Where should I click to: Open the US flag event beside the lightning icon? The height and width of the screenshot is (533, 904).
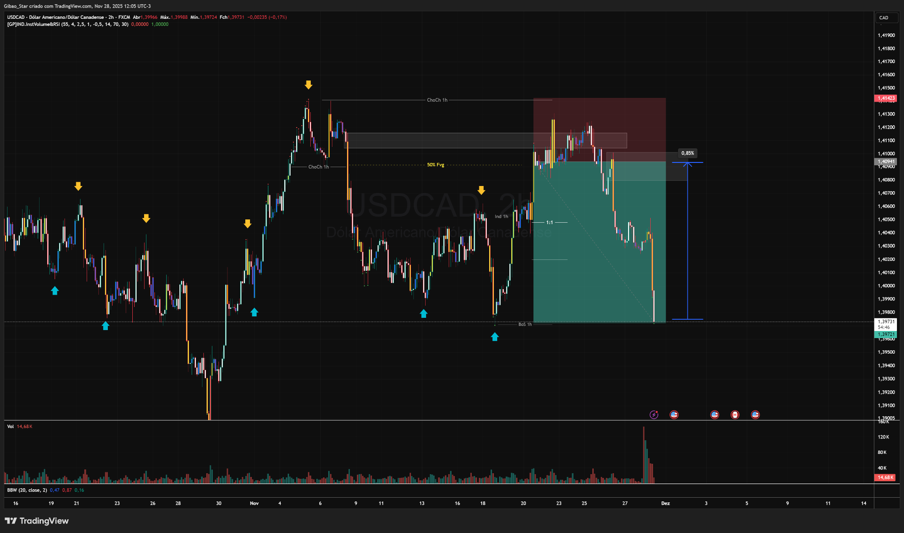(674, 415)
